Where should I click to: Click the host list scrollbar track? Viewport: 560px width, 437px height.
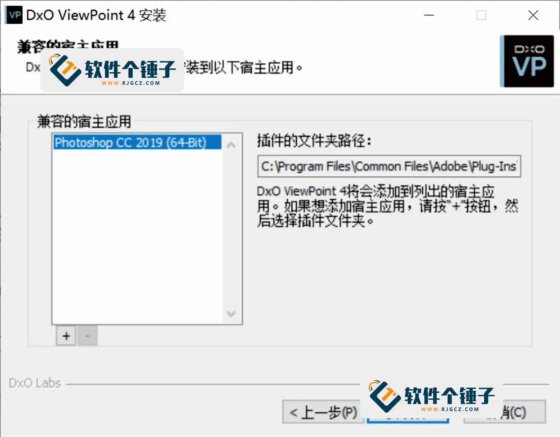[x=231, y=229]
